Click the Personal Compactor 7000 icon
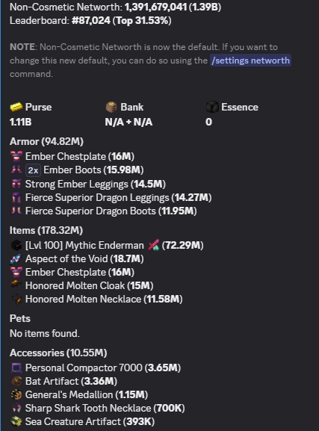The image size is (319, 431). point(16,368)
